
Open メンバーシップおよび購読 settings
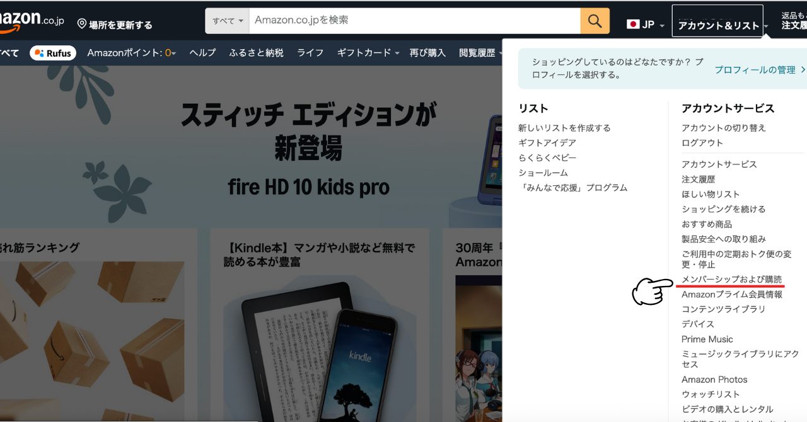(x=733, y=279)
